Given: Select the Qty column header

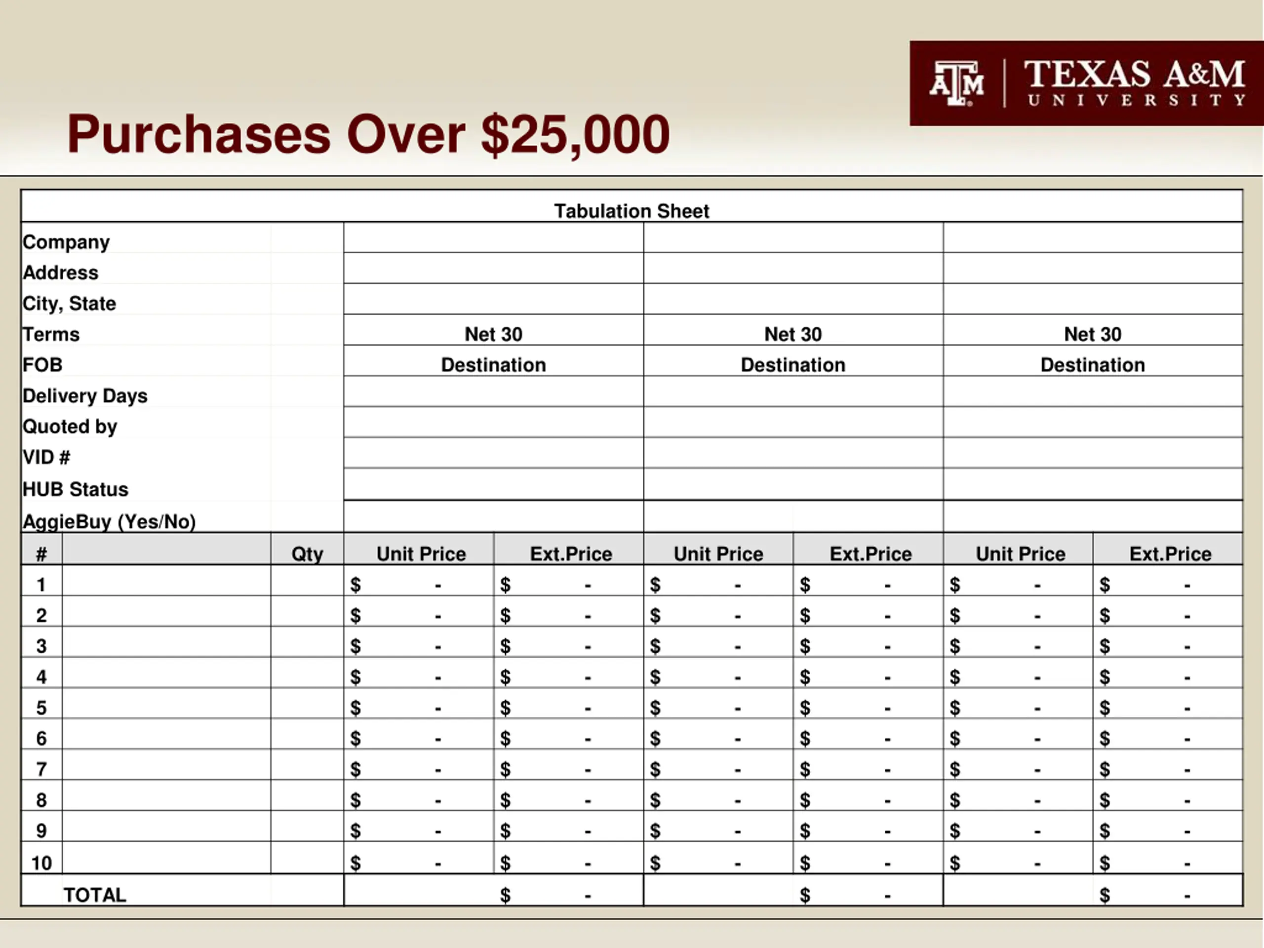Looking at the screenshot, I should tap(308, 549).
